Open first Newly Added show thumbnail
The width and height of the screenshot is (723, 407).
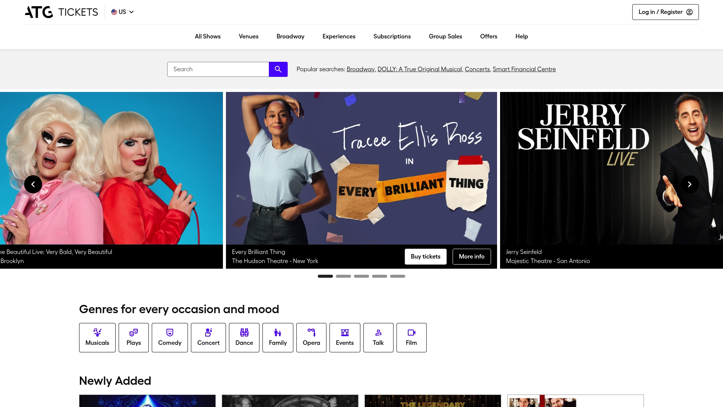click(x=147, y=401)
